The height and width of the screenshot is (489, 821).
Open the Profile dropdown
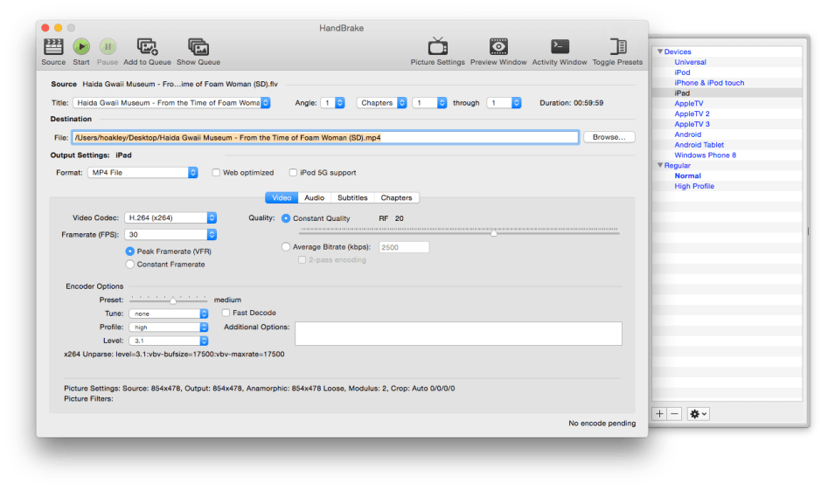169,327
